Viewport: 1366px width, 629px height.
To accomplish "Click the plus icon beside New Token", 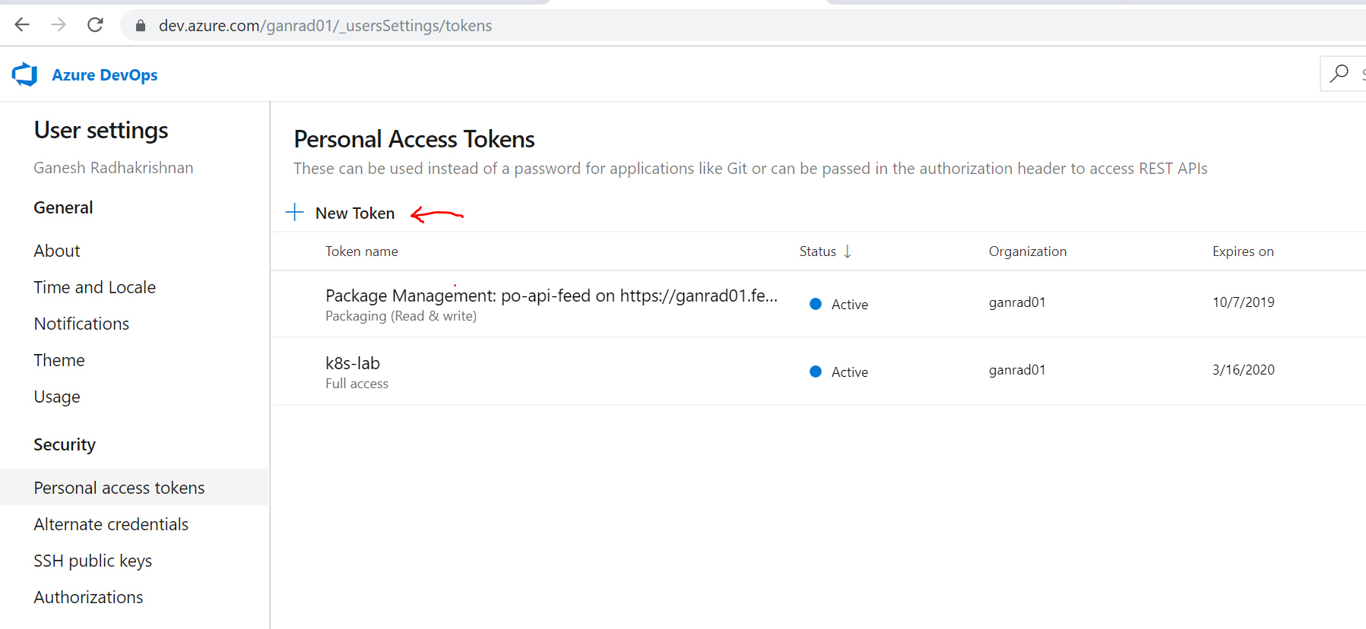I will point(295,213).
